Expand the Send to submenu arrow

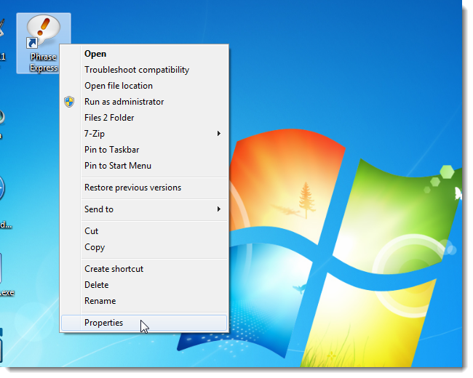coord(219,209)
